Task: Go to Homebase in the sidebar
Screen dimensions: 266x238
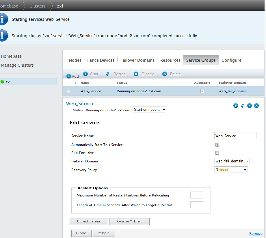Action: pos(11,56)
